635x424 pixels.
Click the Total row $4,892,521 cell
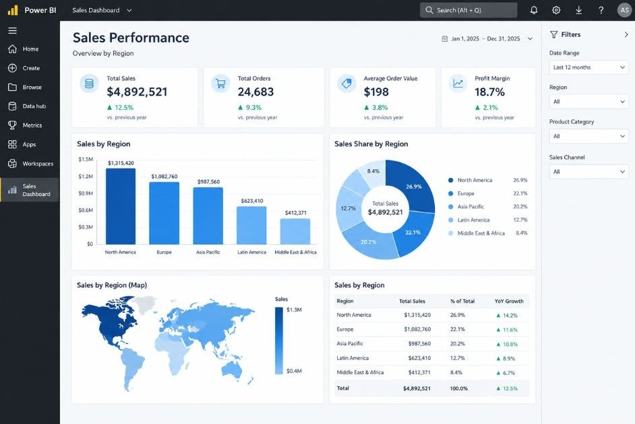click(417, 388)
